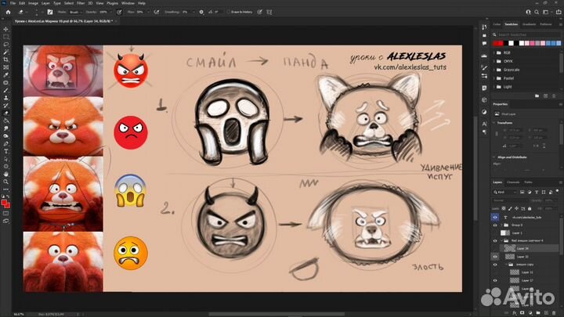Delete swatch with trash icon
564x317 pixels.
(554, 96)
